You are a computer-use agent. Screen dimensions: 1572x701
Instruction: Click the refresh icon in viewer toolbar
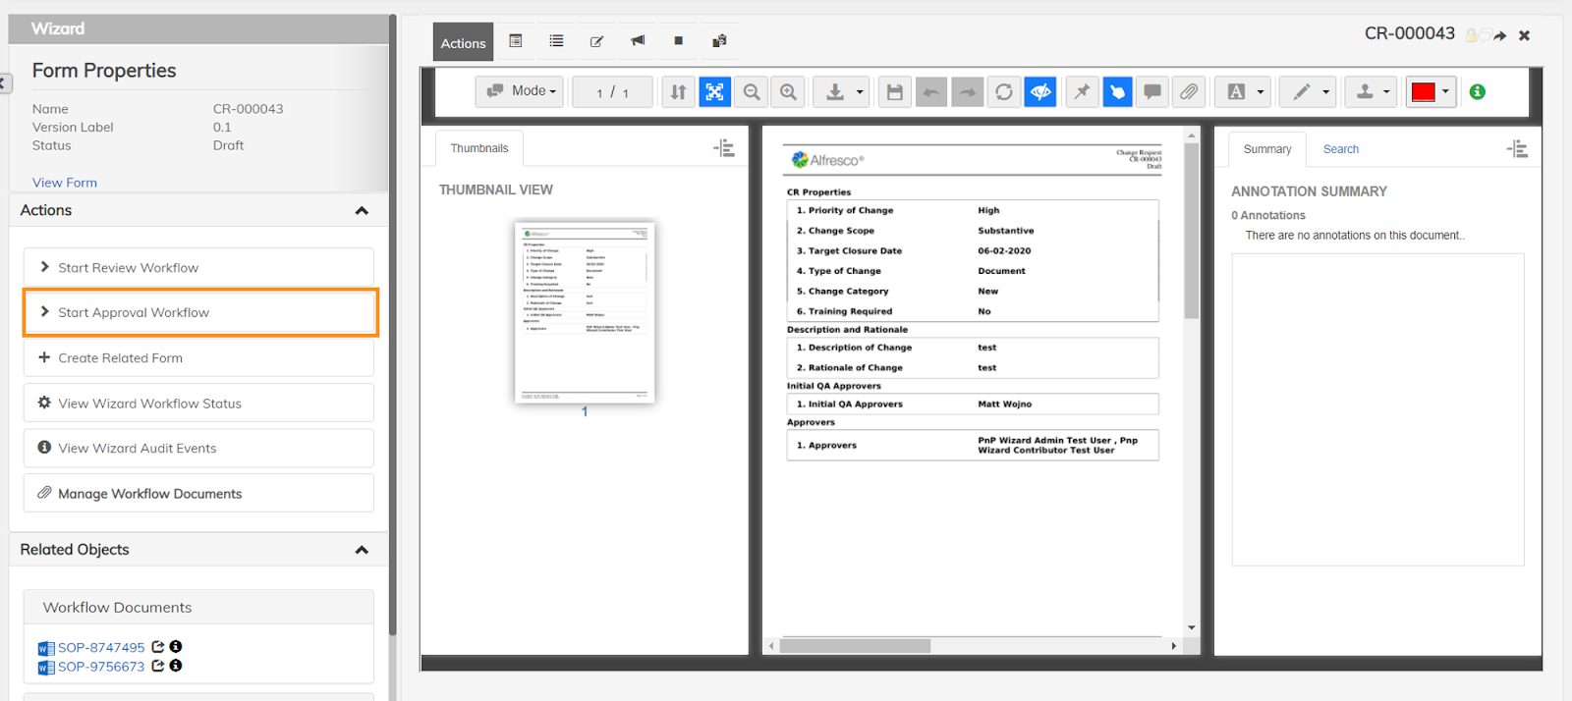(1003, 92)
